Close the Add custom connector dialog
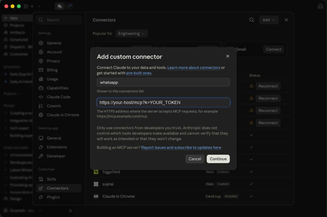This screenshot has width=327, height=217. click(x=227, y=56)
